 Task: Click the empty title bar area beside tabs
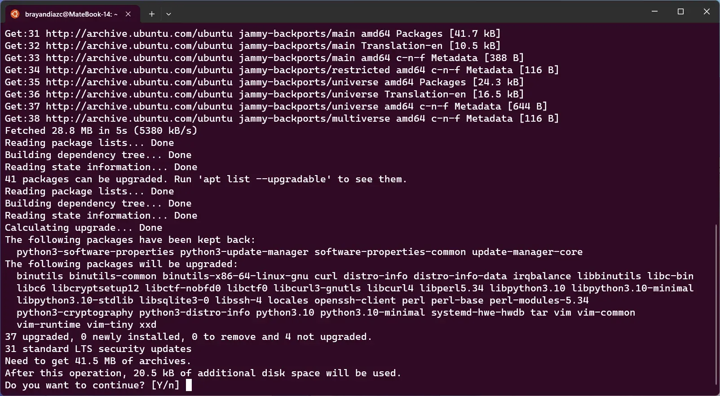click(x=404, y=12)
